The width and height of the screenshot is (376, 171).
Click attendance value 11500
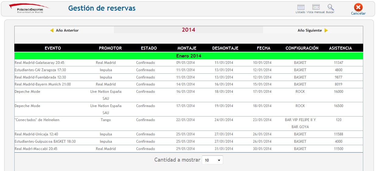[339, 149]
